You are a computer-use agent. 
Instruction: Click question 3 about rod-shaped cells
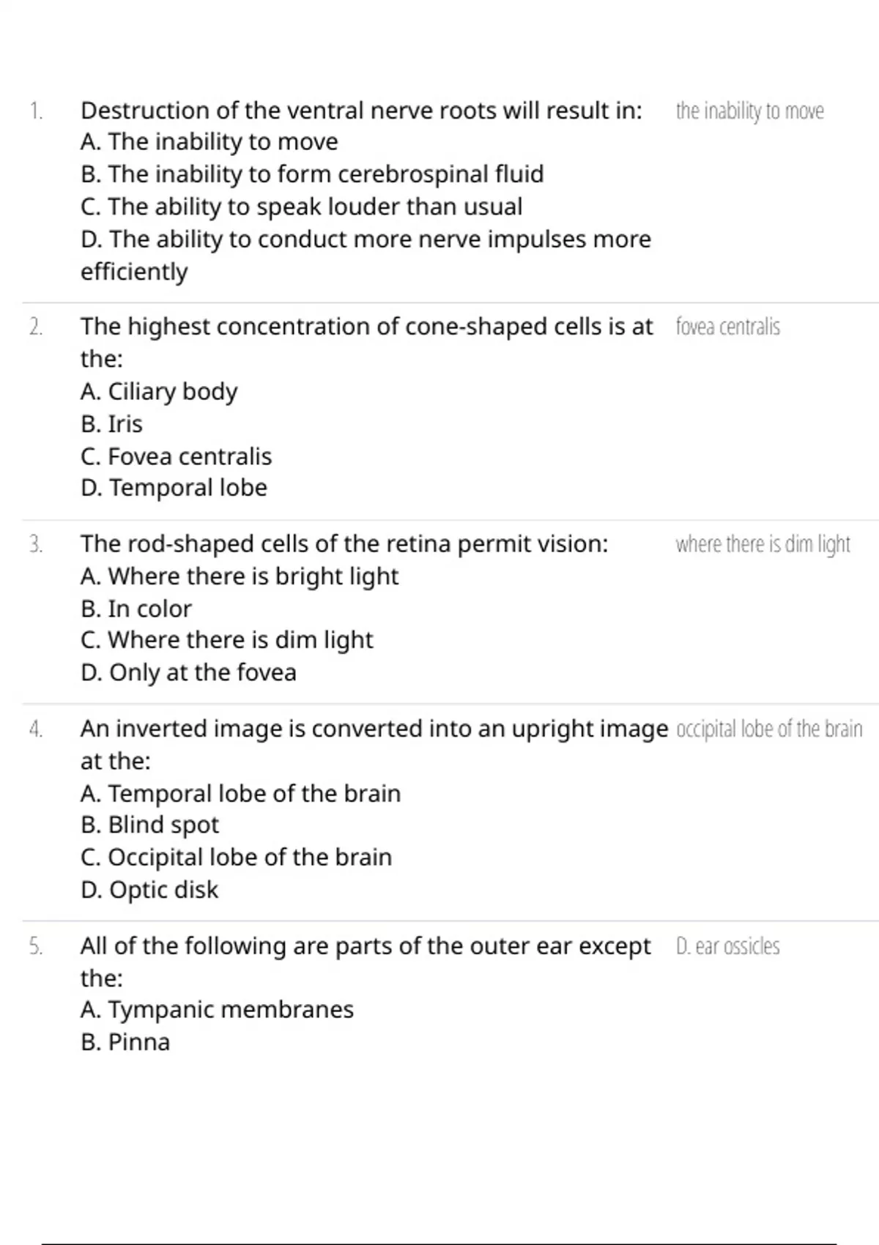pyautogui.click(x=344, y=544)
